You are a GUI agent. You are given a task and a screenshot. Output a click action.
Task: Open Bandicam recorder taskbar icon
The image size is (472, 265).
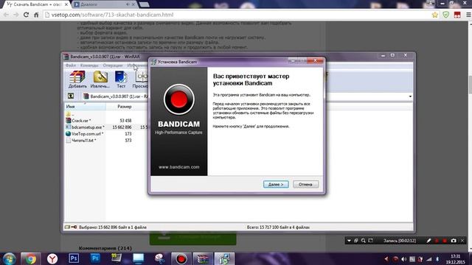pyautogui.click(x=181, y=258)
